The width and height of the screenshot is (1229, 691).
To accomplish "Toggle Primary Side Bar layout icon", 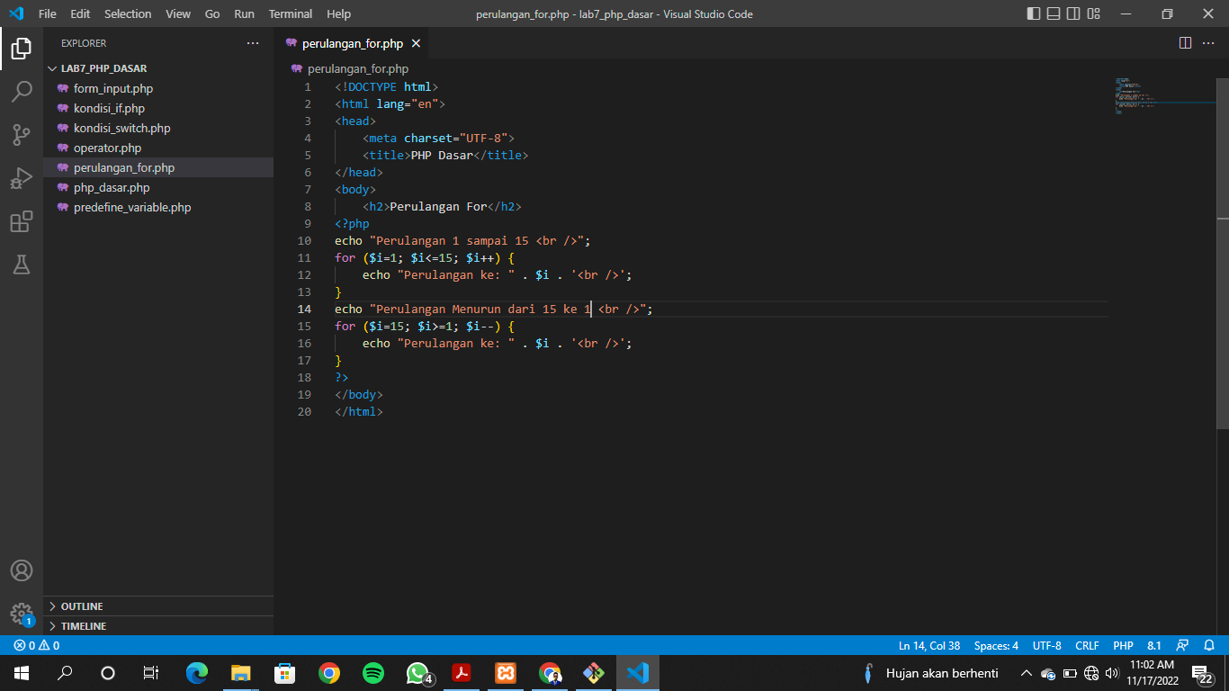I will pyautogui.click(x=1034, y=13).
